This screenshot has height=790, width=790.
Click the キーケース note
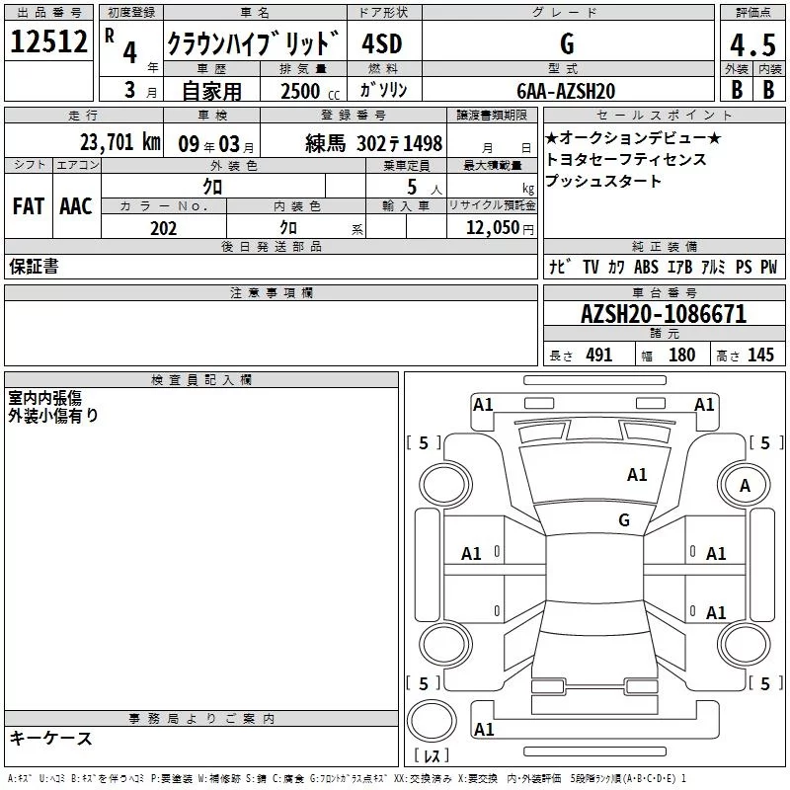[51, 739]
